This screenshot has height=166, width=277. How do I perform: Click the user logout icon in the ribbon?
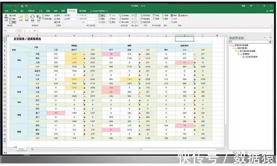click(6, 17)
